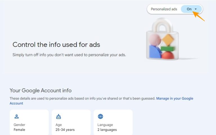Click the Language globe icon

100,117
